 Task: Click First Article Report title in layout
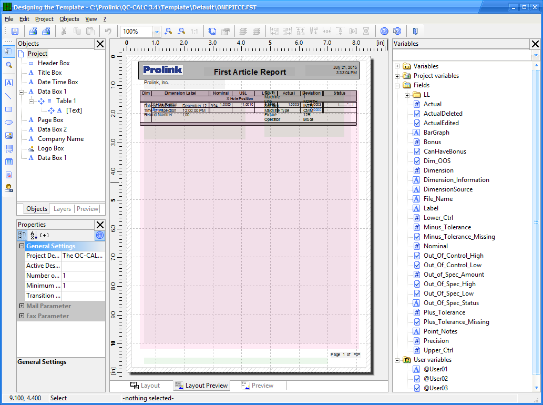pos(250,72)
